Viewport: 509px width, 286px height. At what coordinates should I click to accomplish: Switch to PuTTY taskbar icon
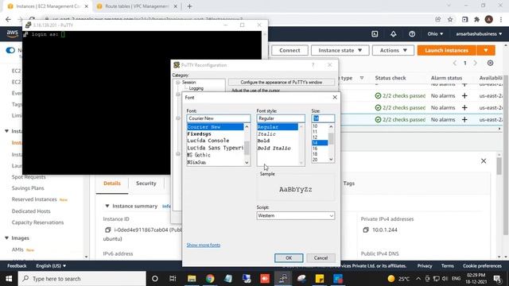283,279
